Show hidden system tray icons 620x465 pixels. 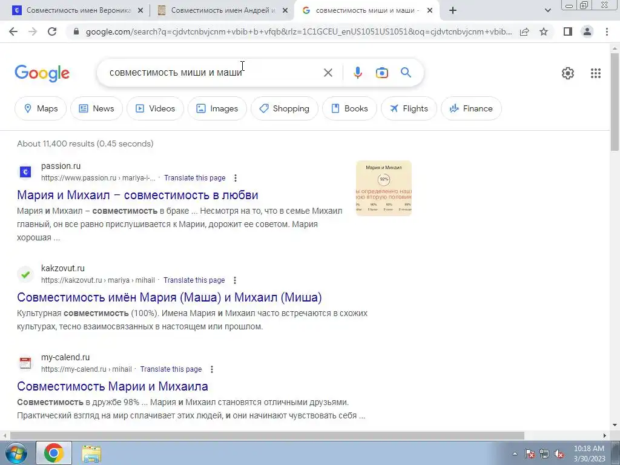[515, 454]
